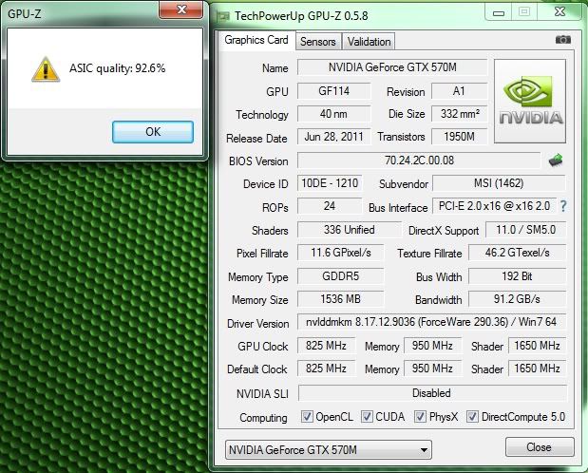
Task: Click the Computing label
Action: (263, 418)
